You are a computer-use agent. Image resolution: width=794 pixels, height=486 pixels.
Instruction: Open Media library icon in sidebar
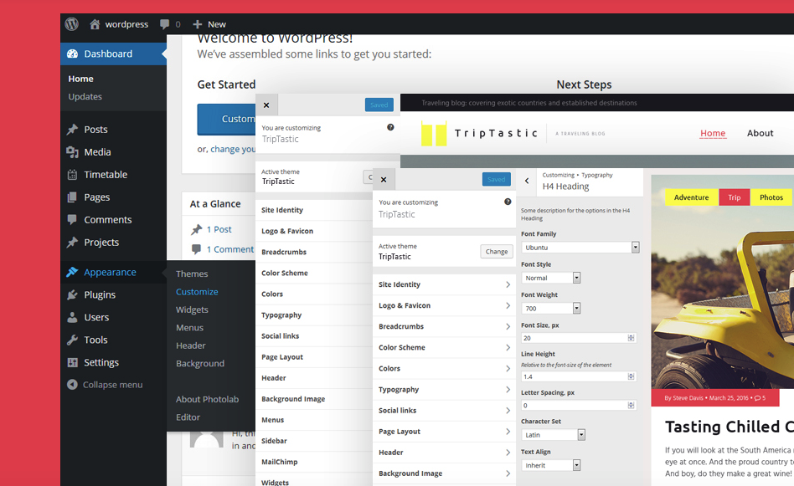[x=73, y=152]
